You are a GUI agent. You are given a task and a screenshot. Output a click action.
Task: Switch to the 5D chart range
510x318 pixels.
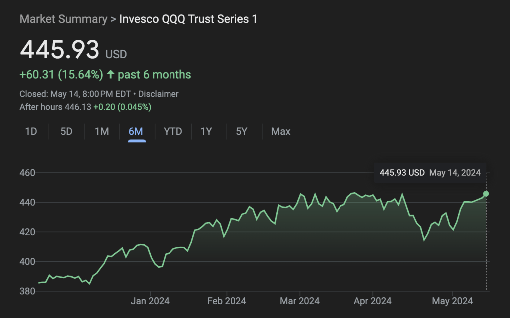66,132
